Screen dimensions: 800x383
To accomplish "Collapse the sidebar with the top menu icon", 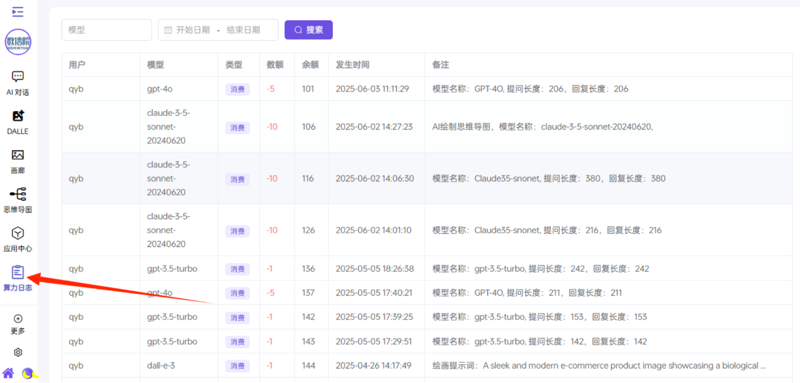I will (x=18, y=12).
